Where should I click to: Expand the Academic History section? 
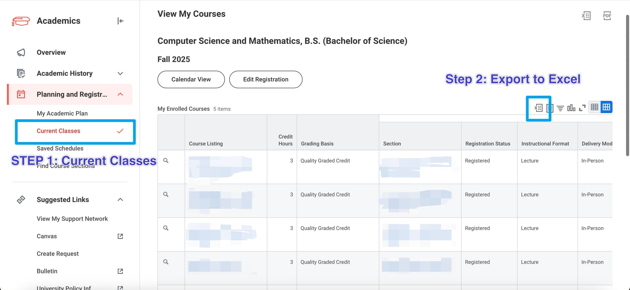pyautogui.click(x=120, y=73)
